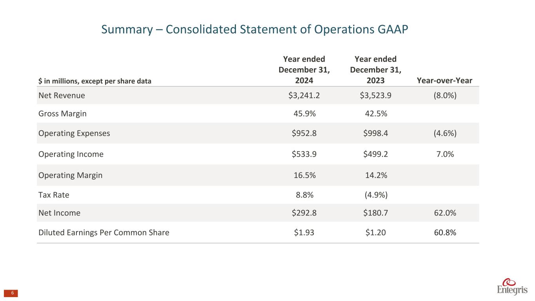Select the Operating Expenses row label
This screenshot has height=301, width=535.
74,133
